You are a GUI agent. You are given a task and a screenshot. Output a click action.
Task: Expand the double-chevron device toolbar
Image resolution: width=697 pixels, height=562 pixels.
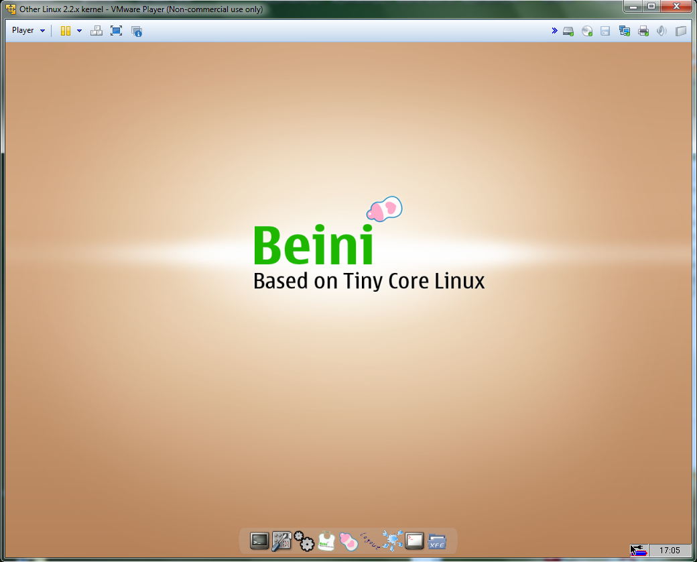[554, 31]
